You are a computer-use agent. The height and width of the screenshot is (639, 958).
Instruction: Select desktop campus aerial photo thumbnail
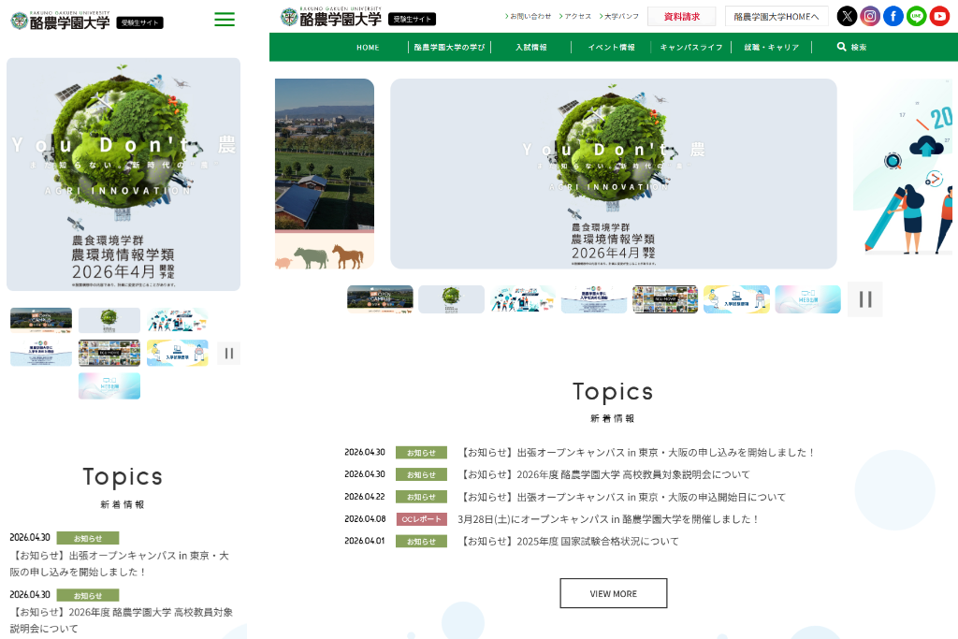[380, 299]
